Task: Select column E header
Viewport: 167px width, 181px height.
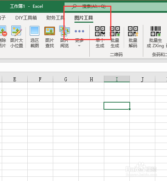Action: click(15, 79)
